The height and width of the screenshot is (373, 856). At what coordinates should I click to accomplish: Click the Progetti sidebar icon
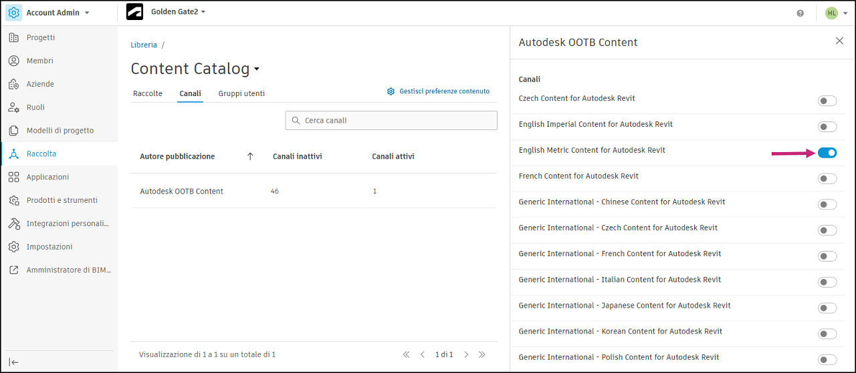(13, 37)
